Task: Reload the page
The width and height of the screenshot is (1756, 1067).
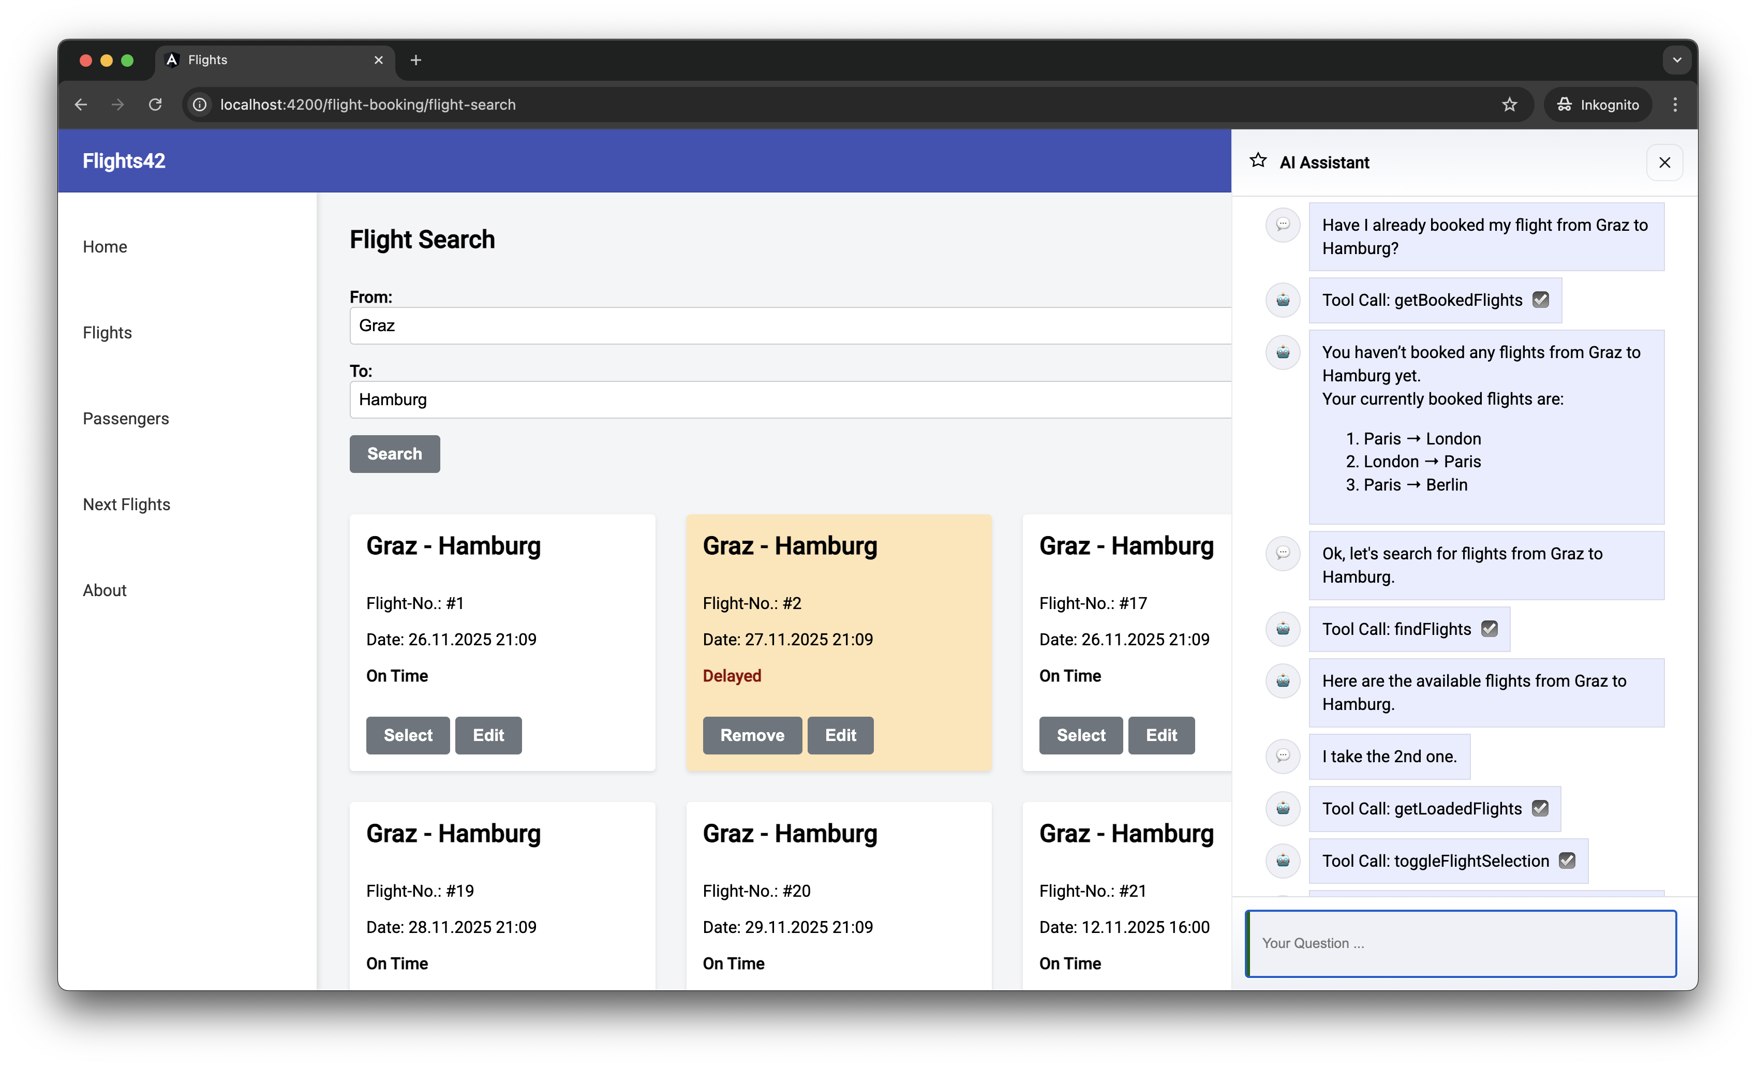Action: [155, 105]
